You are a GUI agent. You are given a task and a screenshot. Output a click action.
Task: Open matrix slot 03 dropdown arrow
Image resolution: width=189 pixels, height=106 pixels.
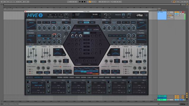pos(85,80)
